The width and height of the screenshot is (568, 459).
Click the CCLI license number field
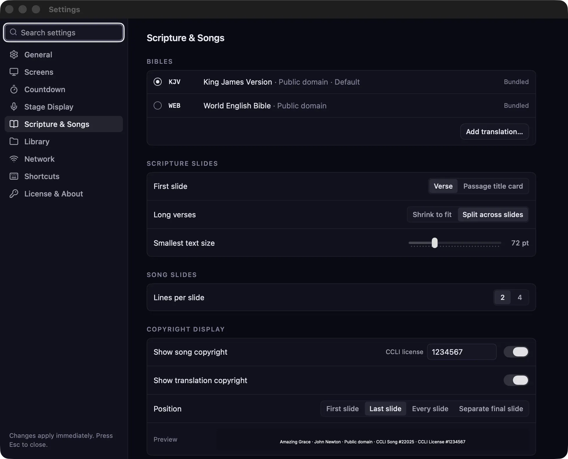462,352
